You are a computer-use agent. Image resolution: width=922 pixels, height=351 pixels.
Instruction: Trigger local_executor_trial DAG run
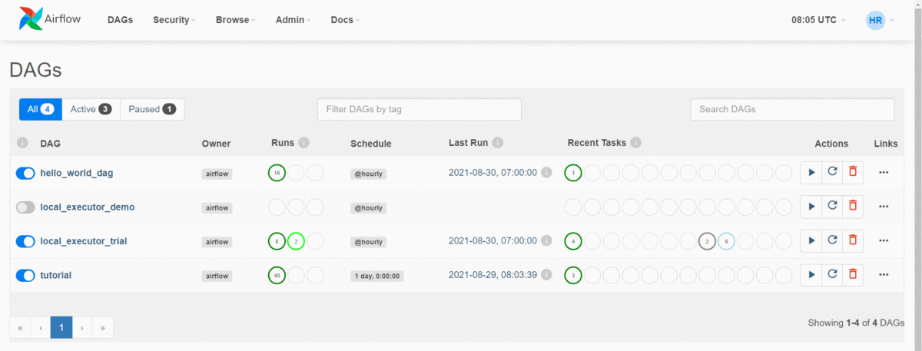(x=811, y=240)
